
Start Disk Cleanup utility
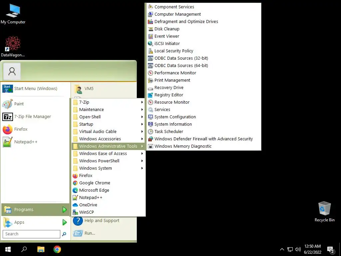pos(203,29)
